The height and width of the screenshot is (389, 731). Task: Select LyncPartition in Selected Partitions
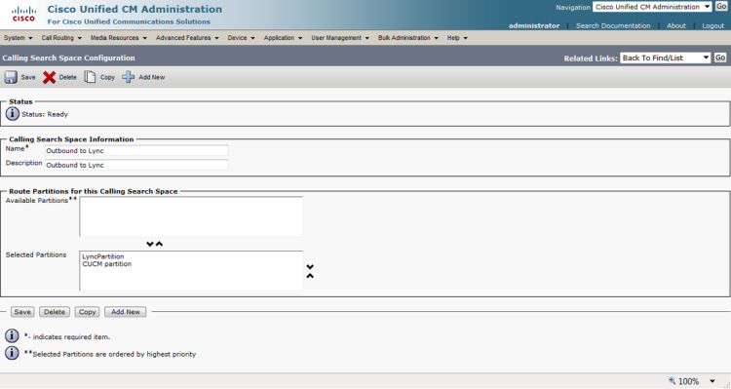(x=103, y=256)
